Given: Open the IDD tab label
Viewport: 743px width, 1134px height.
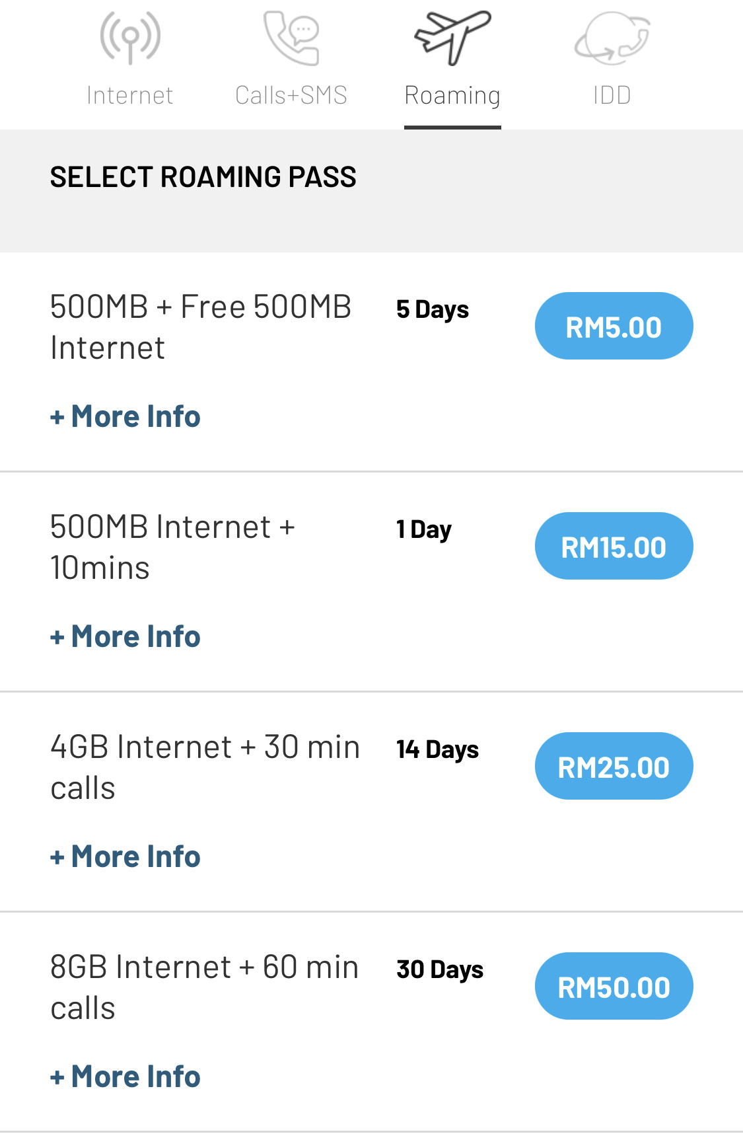Looking at the screenshot, I should [x=612, y=95].
